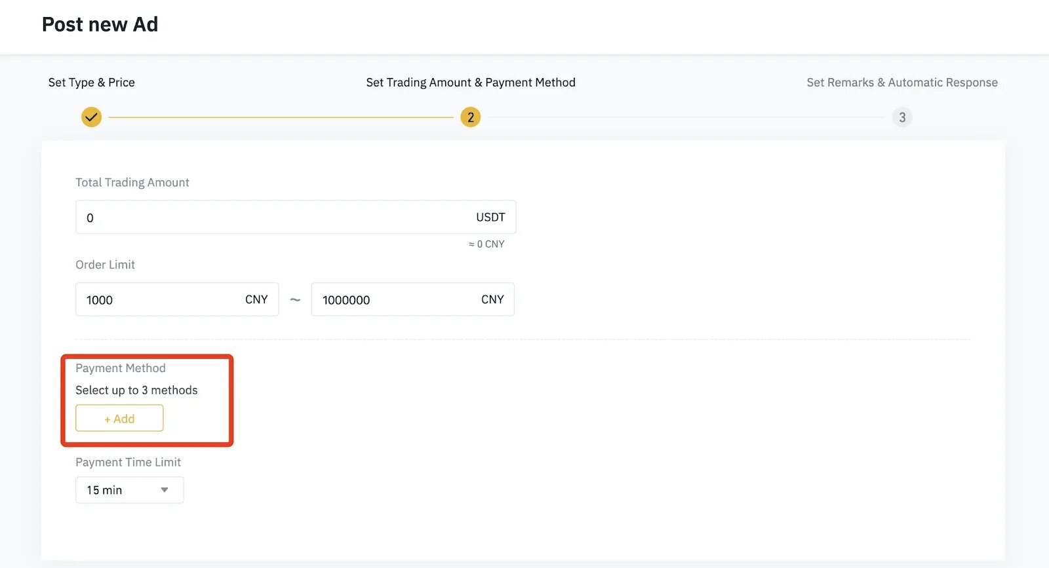This screenshot has width=1049, height=568.
Task: Click the Order Limit label
Action: pyautogui.click(x=105, y=265)
